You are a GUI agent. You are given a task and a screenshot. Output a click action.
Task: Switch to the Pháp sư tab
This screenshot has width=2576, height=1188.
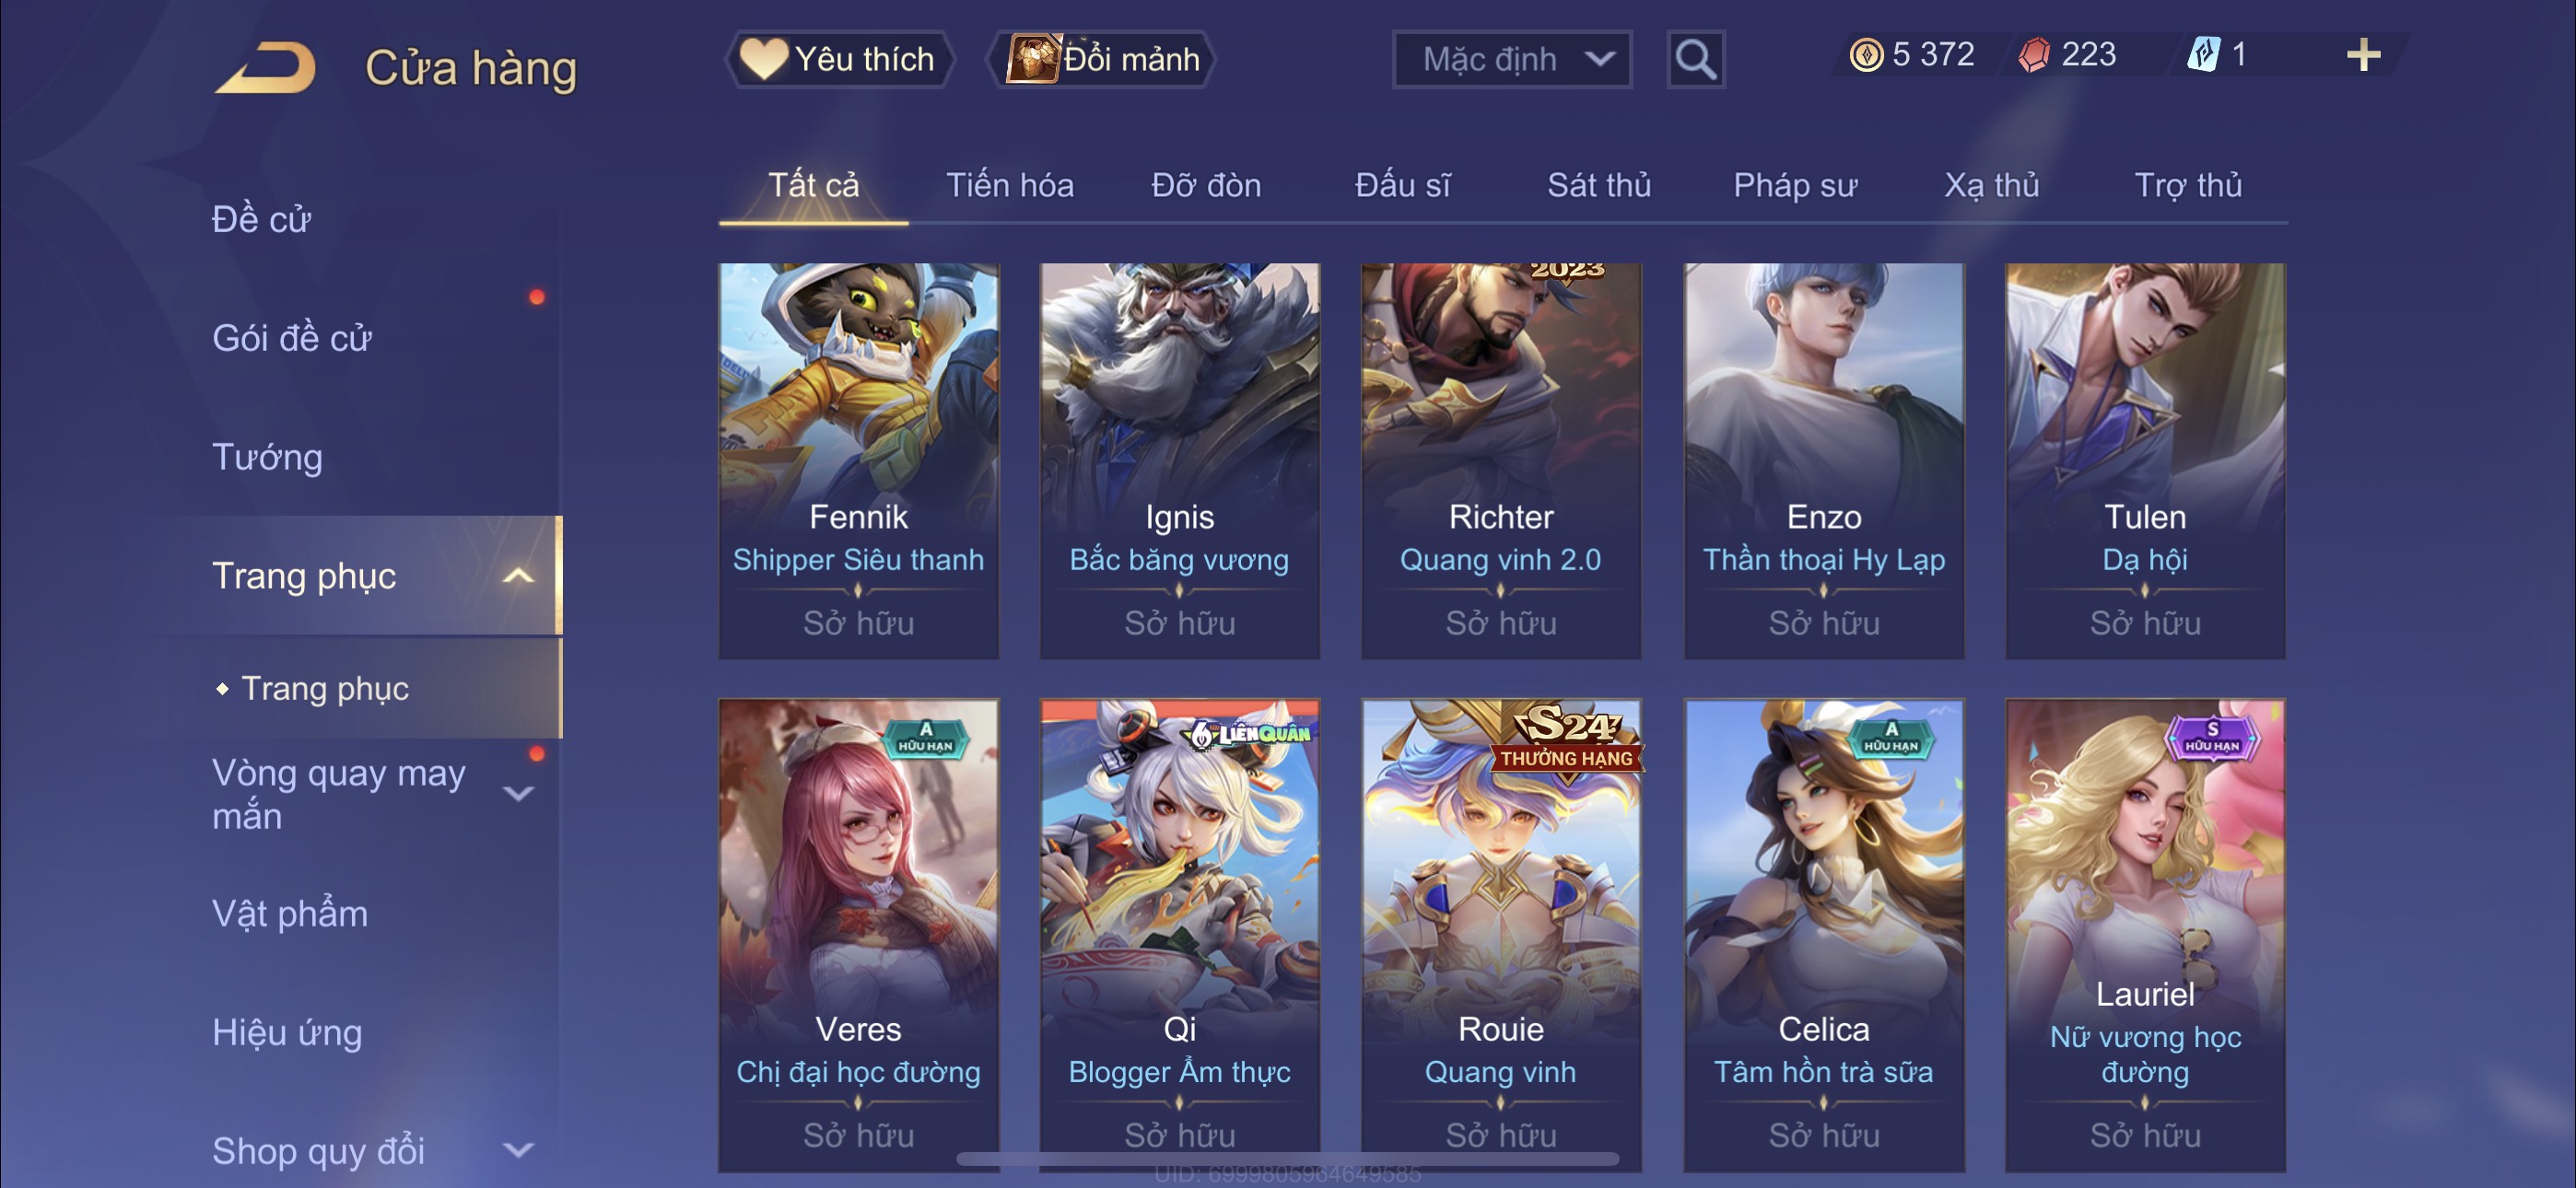pyautogui.click(x=1795, y=185)
